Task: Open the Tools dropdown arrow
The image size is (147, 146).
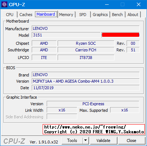Action: [x=86, y=141]
